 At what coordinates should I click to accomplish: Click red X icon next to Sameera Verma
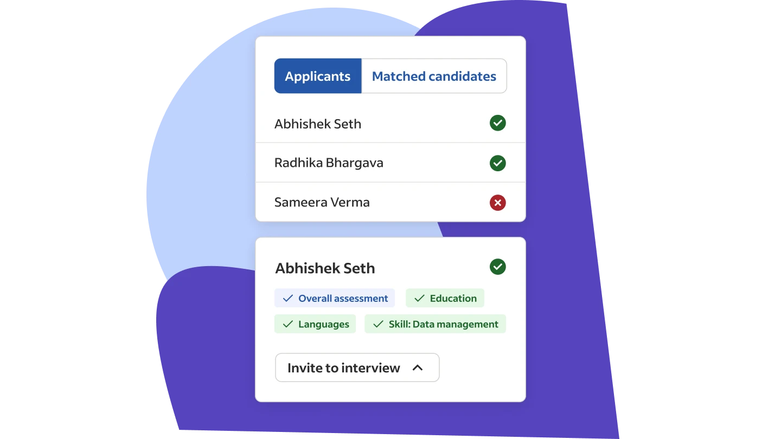coord(497,203)
